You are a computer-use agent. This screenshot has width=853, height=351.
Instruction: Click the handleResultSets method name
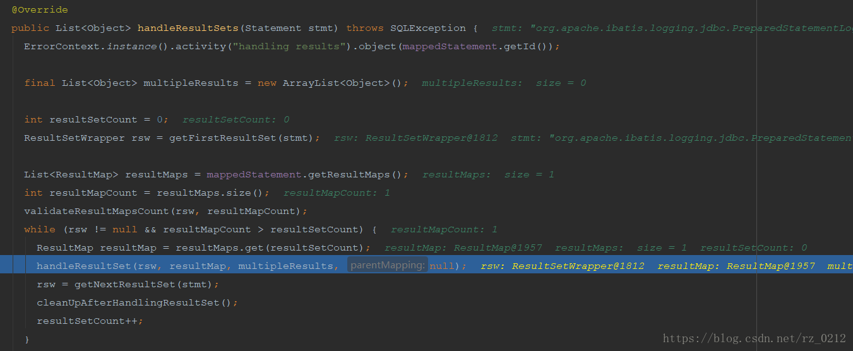(x=188, y=28)
